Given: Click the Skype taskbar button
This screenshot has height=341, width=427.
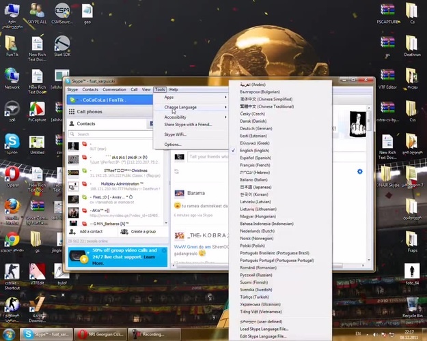Looking at the screenshot, I should tap(46, 334).
